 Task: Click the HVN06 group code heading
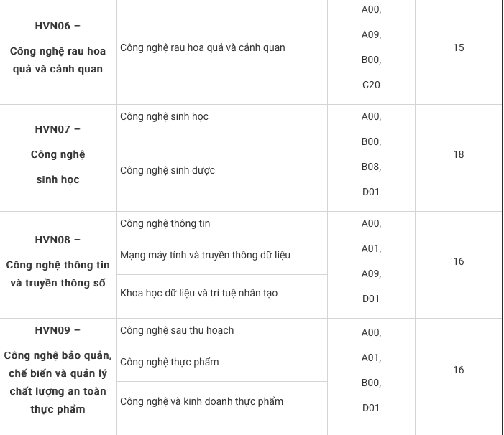58,26
